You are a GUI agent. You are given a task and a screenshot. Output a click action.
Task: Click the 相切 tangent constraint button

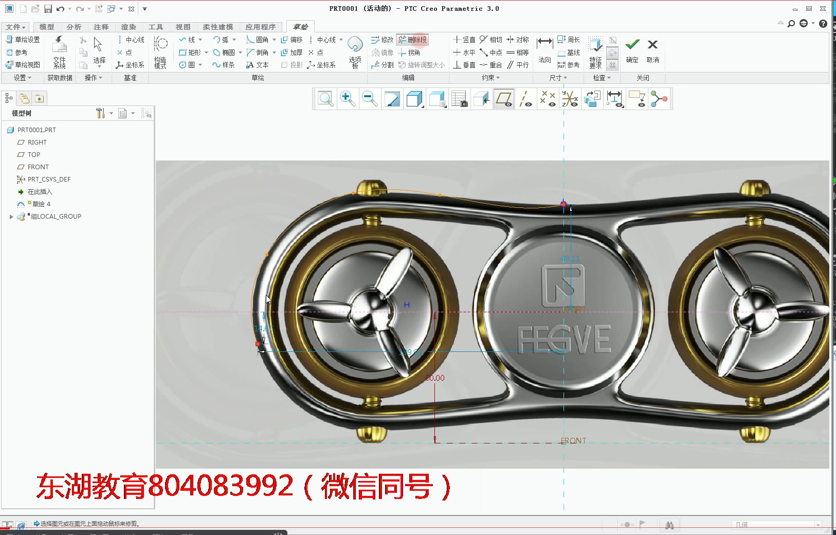coord(490,40)
